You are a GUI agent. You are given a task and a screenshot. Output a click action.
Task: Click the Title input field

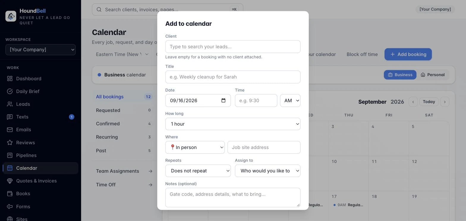point(233,77)
